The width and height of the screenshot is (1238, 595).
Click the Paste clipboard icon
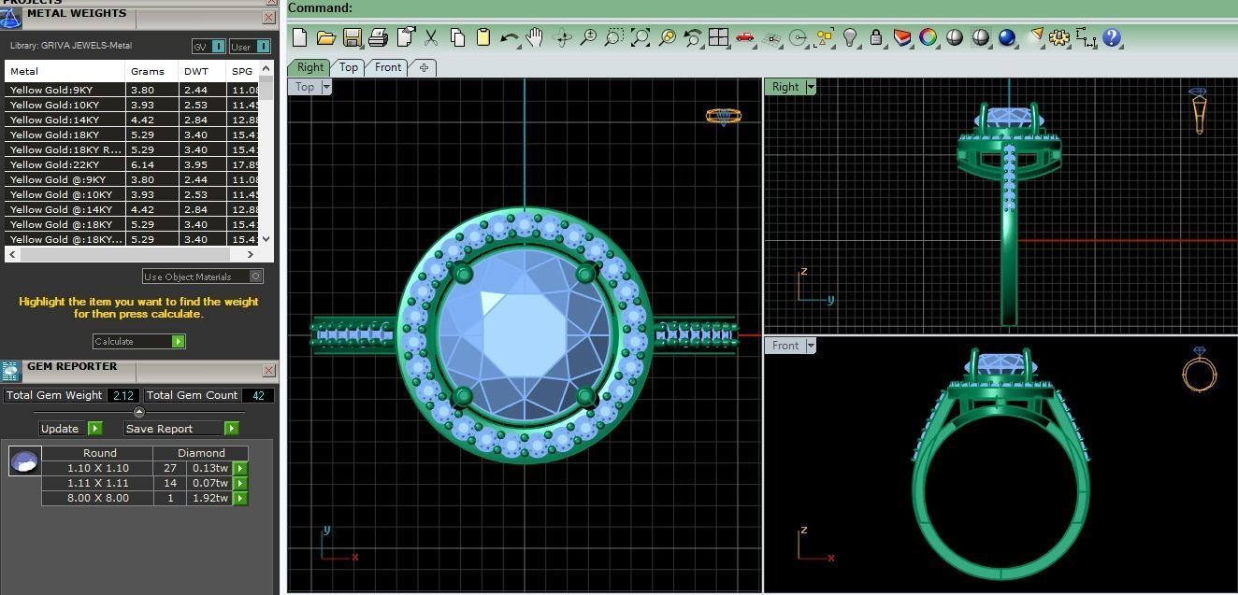[x=483, y=37]
